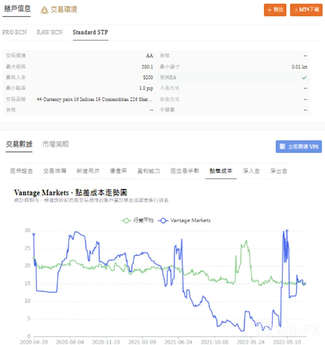Viewport: 325px width, 345px height.
Task: Click the $200 minimum deposit value
Action: click(148, 77)
